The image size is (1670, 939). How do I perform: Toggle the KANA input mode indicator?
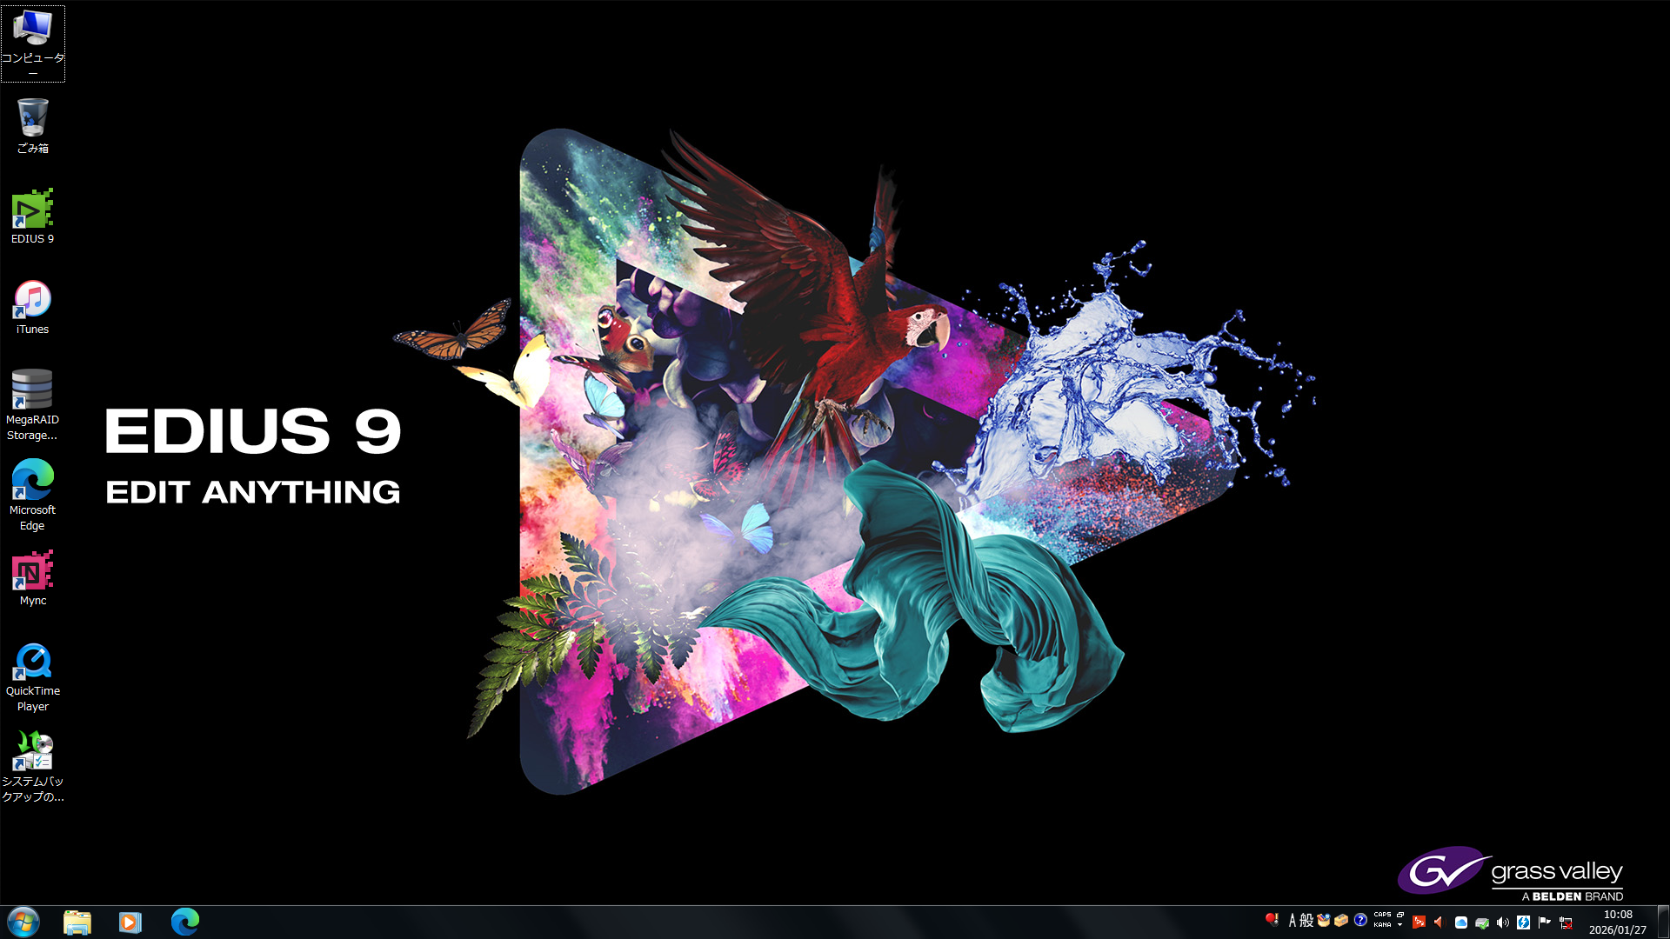click(1382, 925)
